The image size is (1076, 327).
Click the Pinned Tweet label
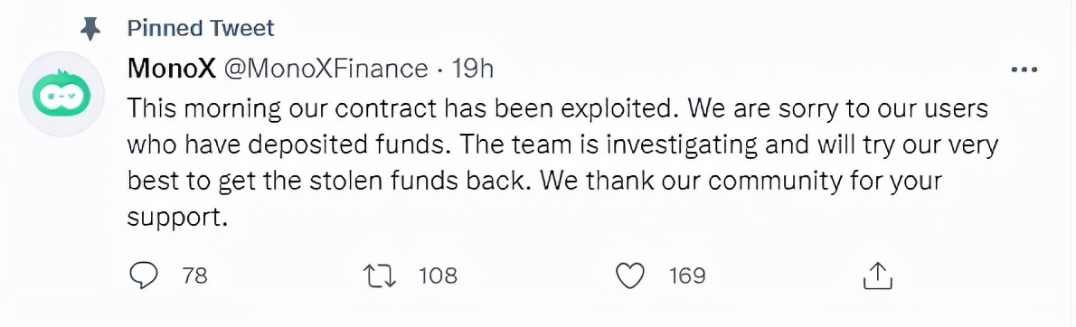click(201, 28)
